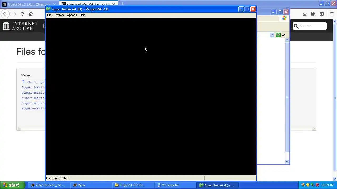
Task: Click the red shield security tray icon
Action: (x=317, y=185)
